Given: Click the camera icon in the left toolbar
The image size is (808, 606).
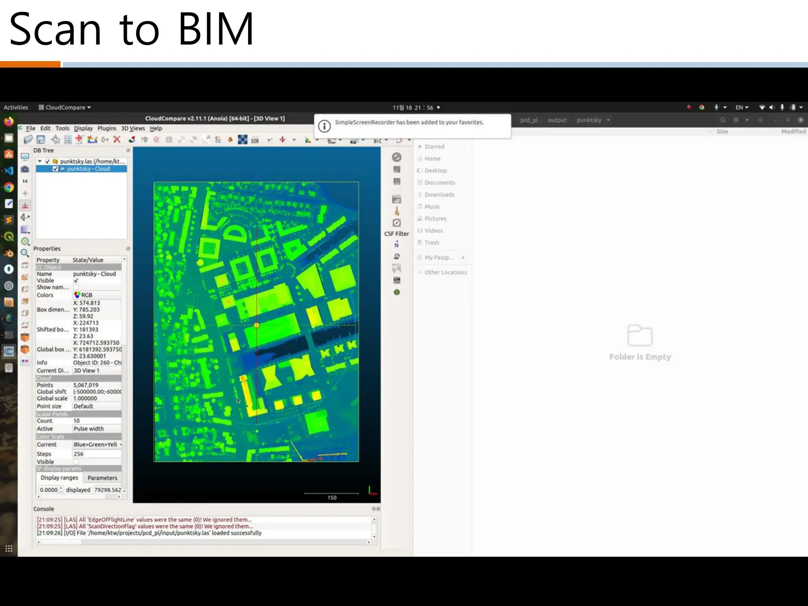Looking at the screenshot, I should (25, 169).
